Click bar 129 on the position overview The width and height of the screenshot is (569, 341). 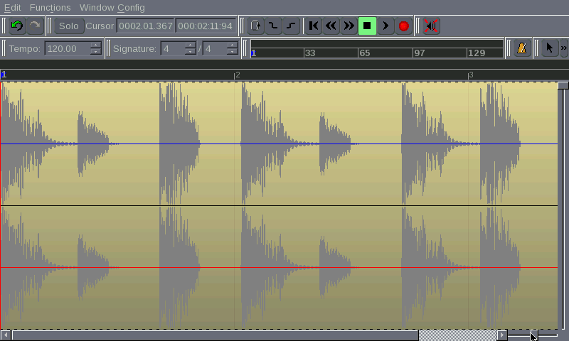click(476, 53)
